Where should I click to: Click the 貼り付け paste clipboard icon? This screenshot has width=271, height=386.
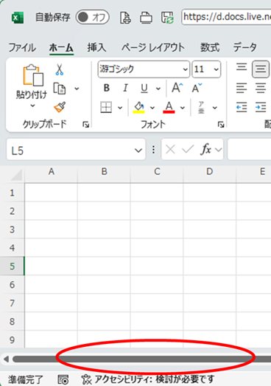(x=33, y=75)
